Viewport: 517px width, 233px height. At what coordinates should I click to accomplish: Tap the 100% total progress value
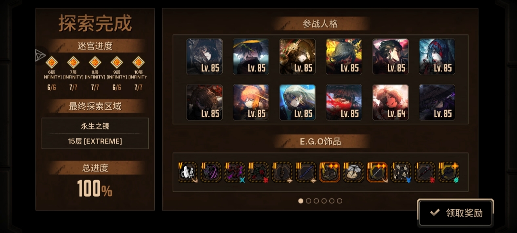(x=95, y=189)
